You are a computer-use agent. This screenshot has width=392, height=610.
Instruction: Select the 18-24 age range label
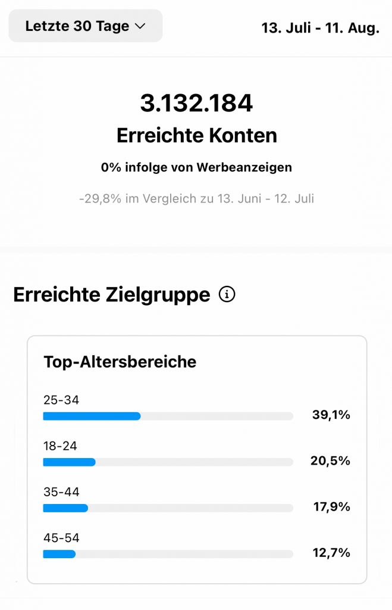point(61,446)
